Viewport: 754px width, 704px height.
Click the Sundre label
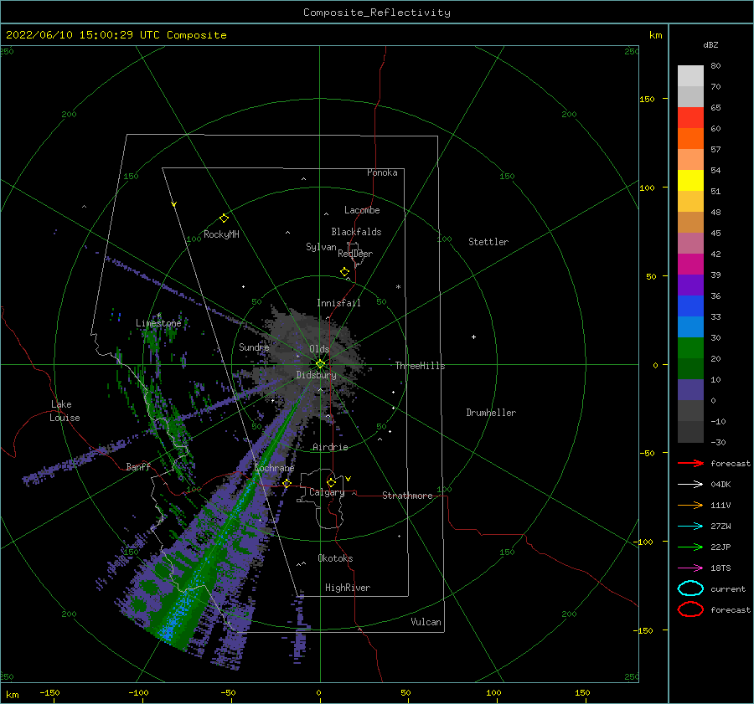254,347
